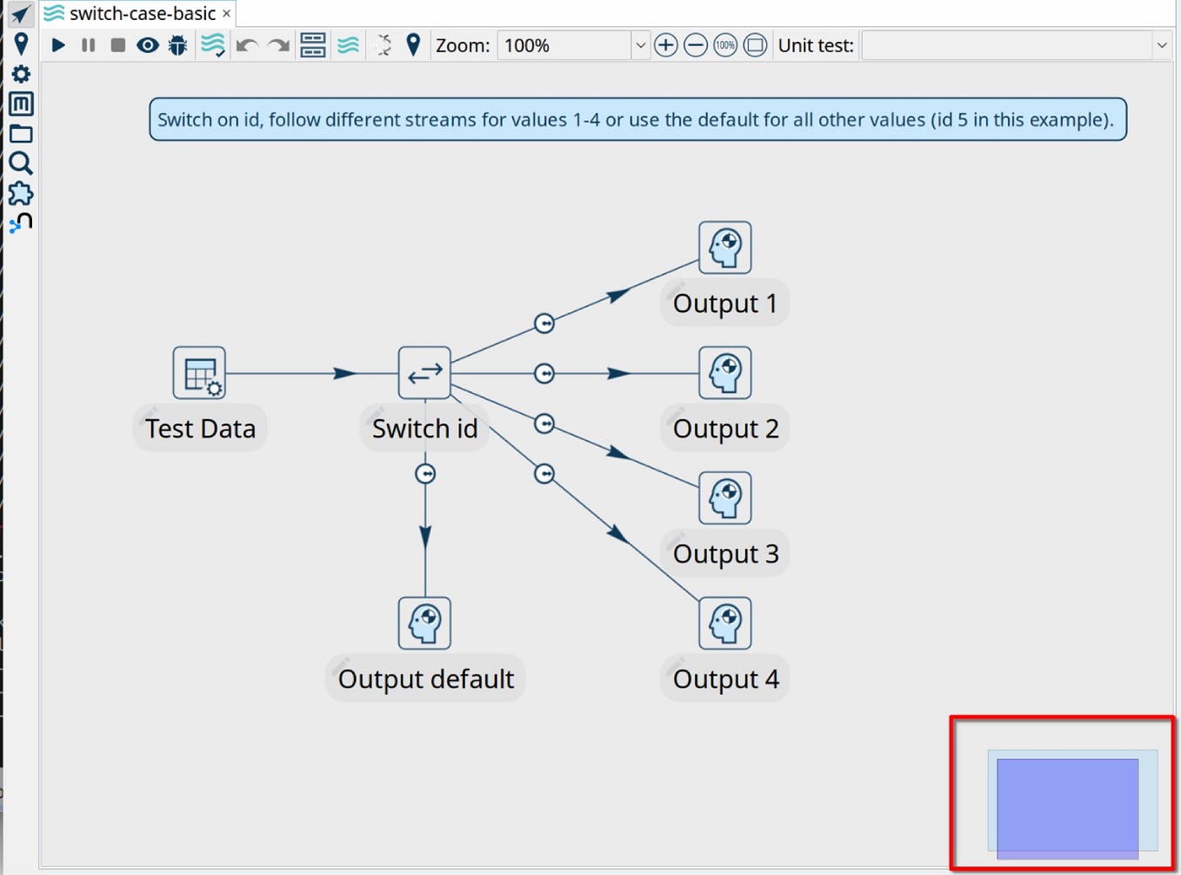Run the flow using the Play icon
The image size is (1181, 875).
pyautogui.click(x=57, y=45)
